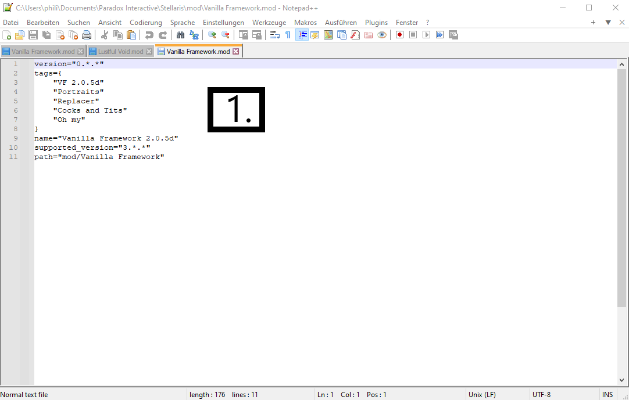Open the Codierung menu
Image resolution: width=629 pixels, height=400 pixels.
point(146,23)
